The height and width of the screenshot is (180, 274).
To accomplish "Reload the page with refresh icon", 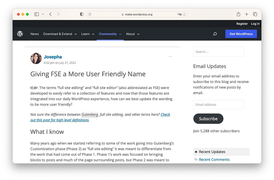I will [x=184, y=14].
